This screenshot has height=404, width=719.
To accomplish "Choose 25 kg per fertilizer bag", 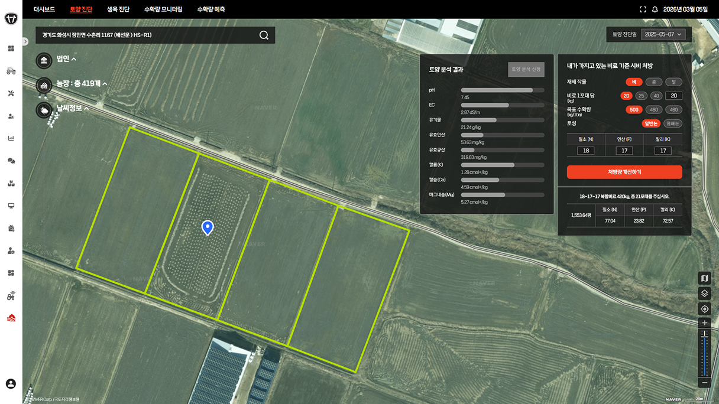I will pyautogui.click(x=641, y=96).
